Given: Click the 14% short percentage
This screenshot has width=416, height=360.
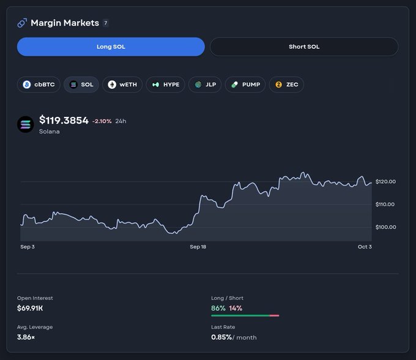Looking at the screenshot, I should (x=236, y=308).
